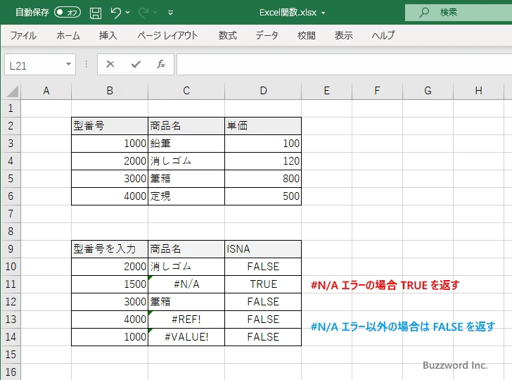The height and width of the screenshot is (380, 512).
Task: Open the ファイル tab
Action: (23, 35)
